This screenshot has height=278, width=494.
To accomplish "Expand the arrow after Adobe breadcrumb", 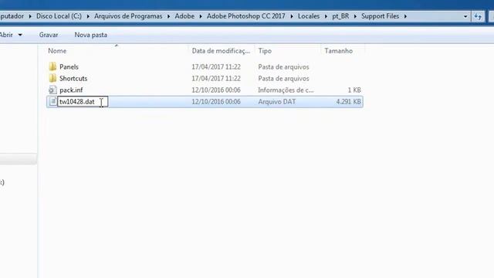I will point(201,16).
